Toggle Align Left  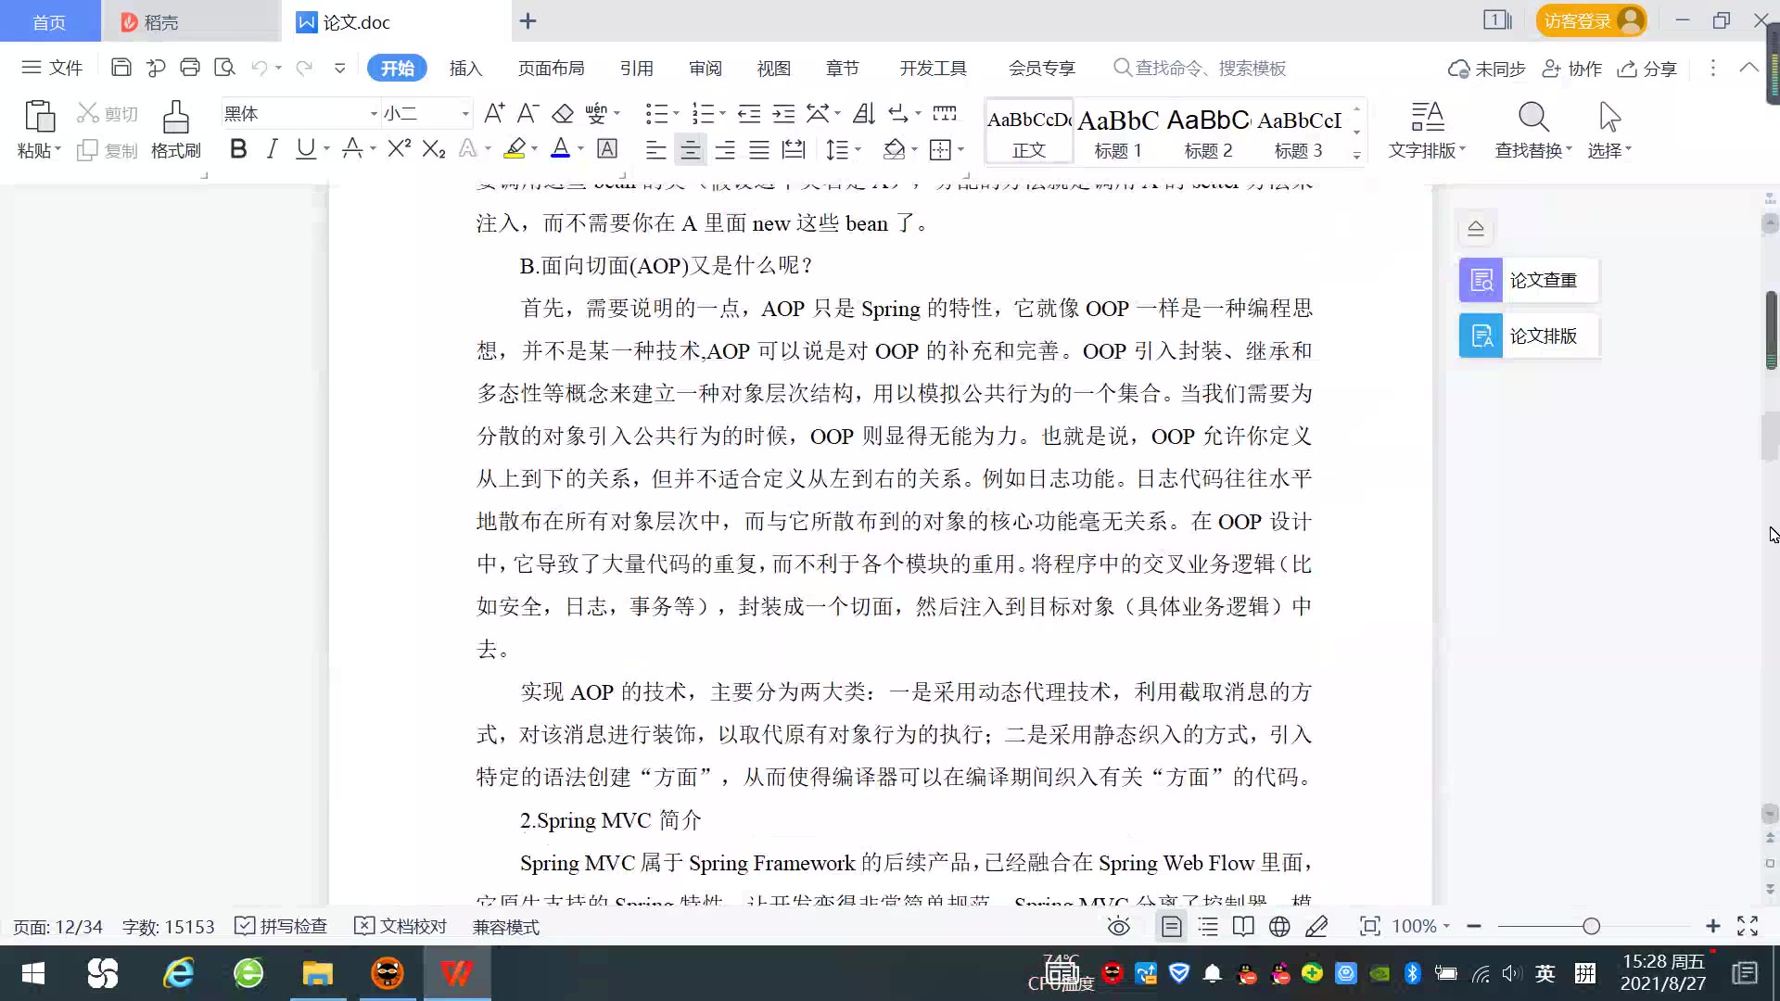(655, 149)
